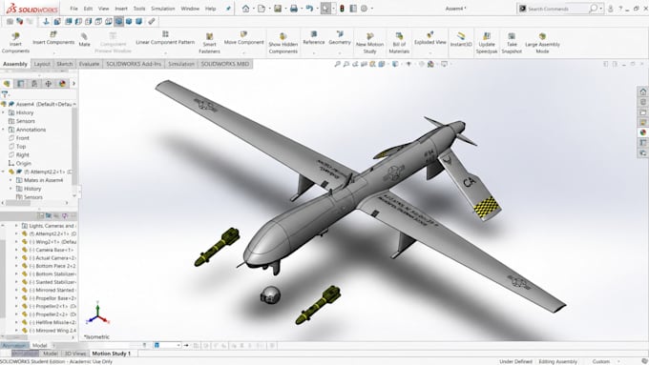Open the Options dropdown arrow
This screenshot has height=365, width=649.
371,9
